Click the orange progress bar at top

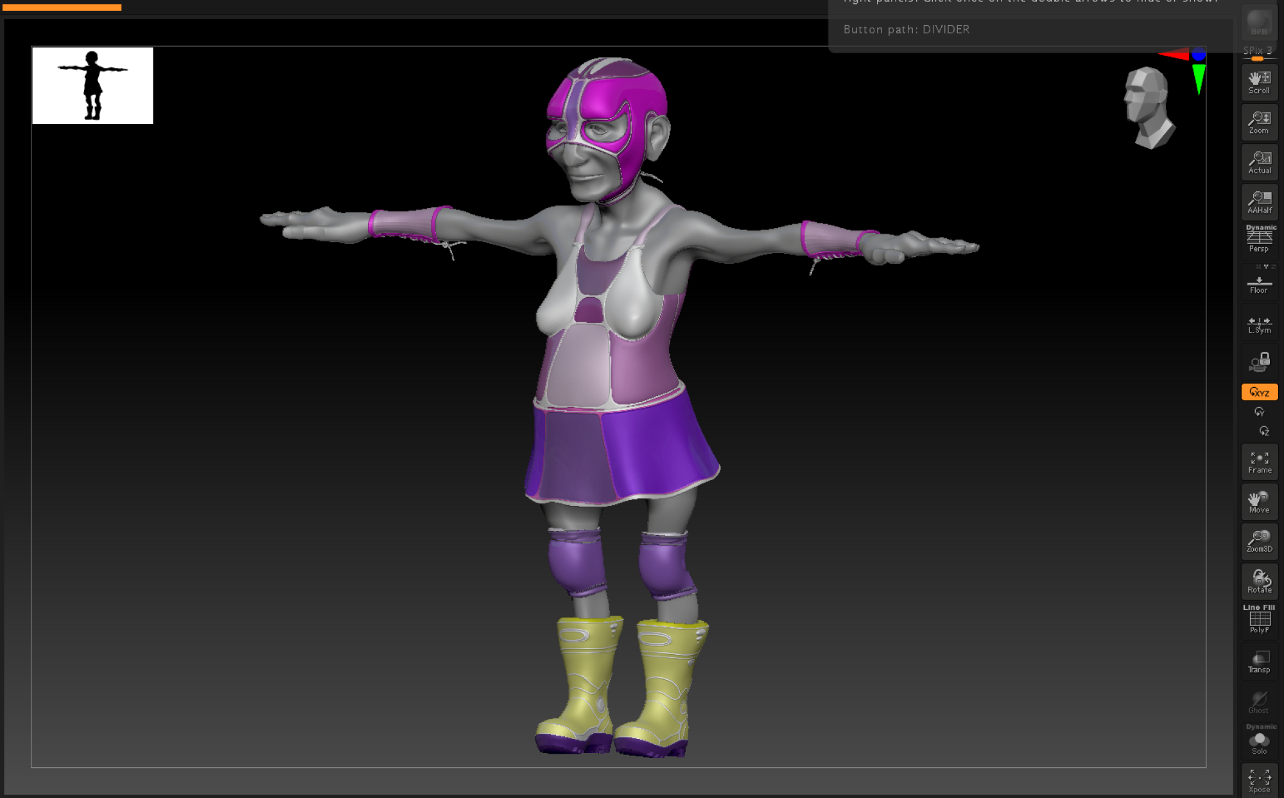click(62, 7)
